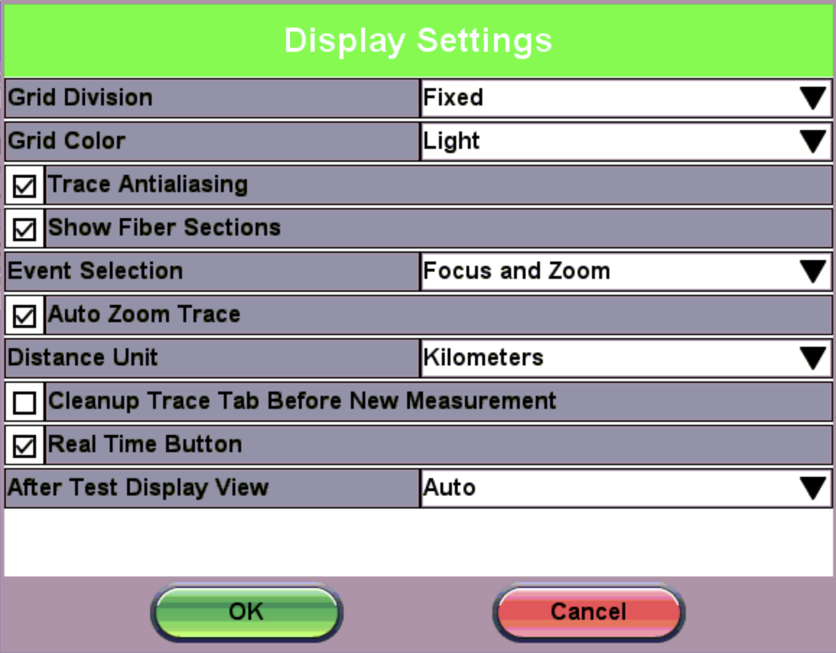This screenshot has width=836, height=653.
Task: Click the black triangle next to Light
Action: [x=813, y=142]
